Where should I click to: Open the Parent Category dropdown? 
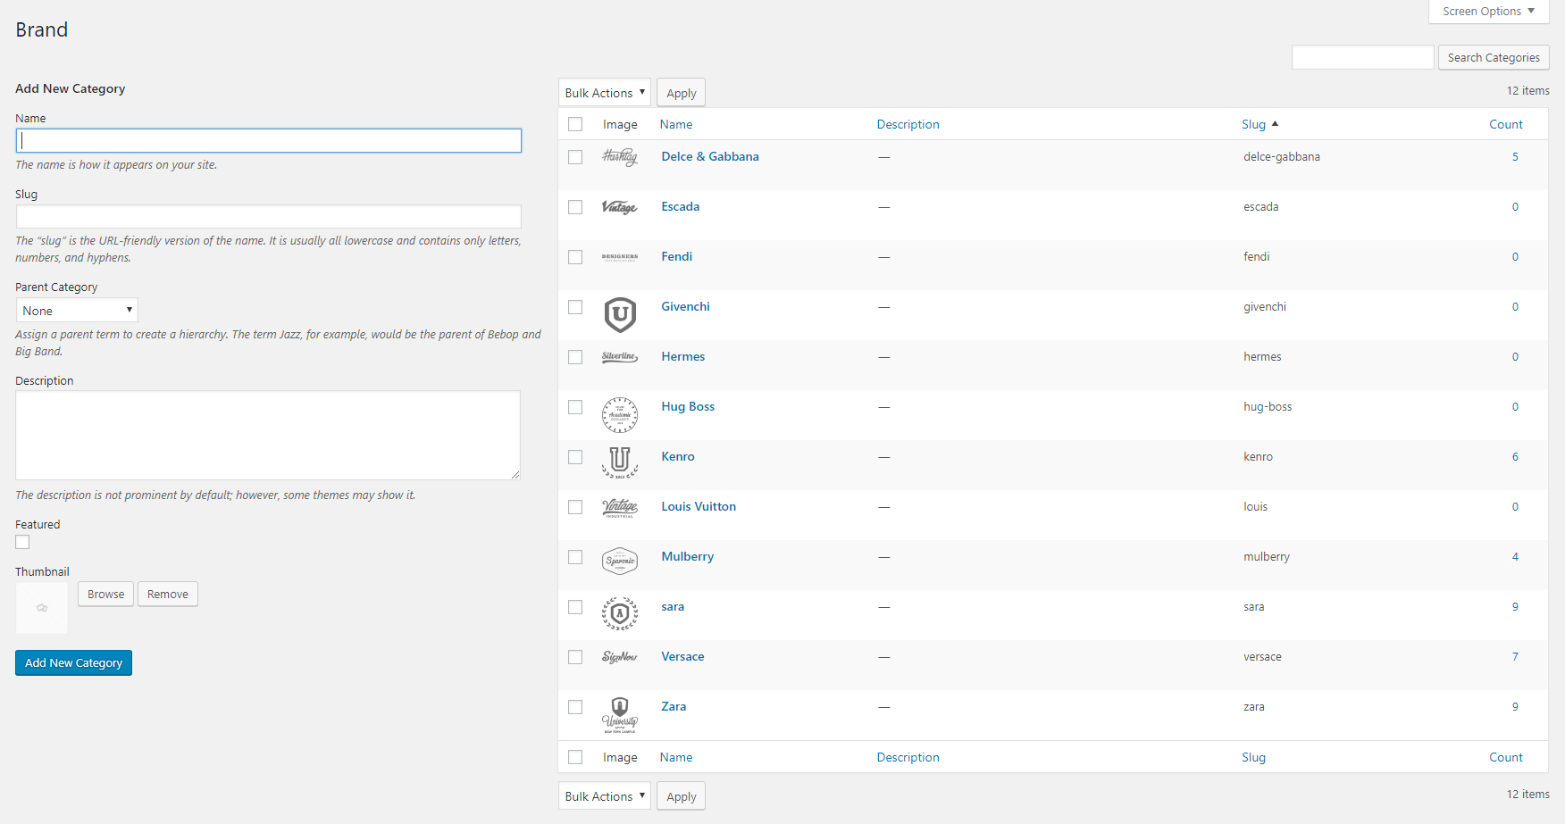(77, 311)
